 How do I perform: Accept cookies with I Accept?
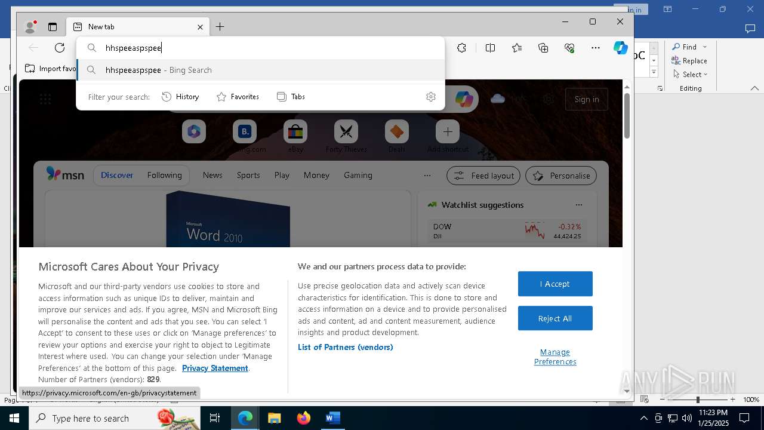555,284
